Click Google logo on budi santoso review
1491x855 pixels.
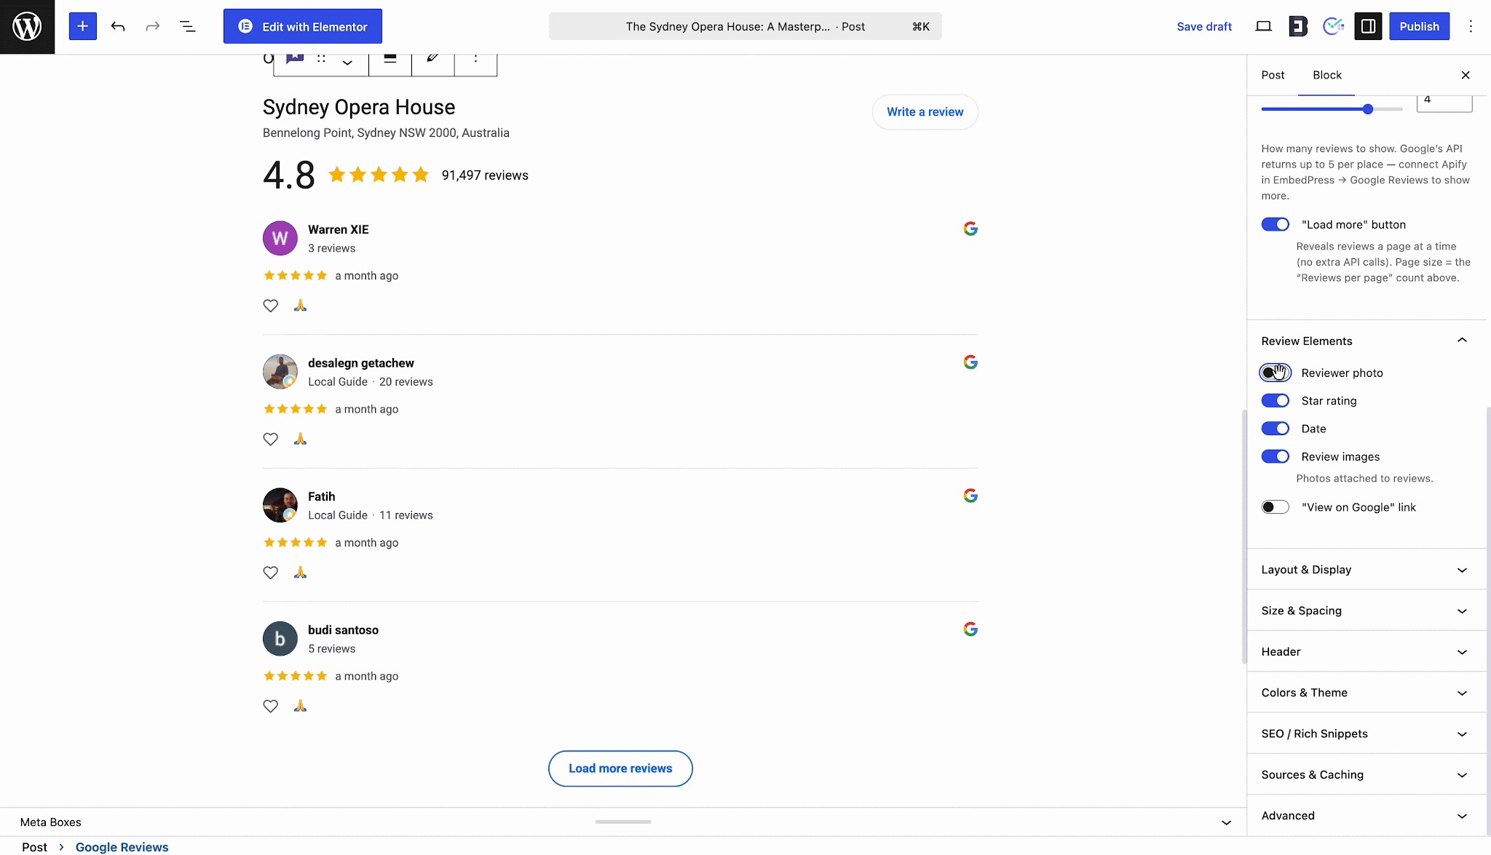pyautogui.click(x=970, y=629)
